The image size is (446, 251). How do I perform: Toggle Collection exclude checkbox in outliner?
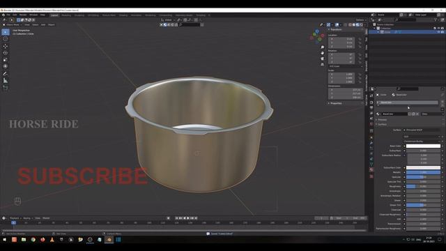(x=435, y=28)
